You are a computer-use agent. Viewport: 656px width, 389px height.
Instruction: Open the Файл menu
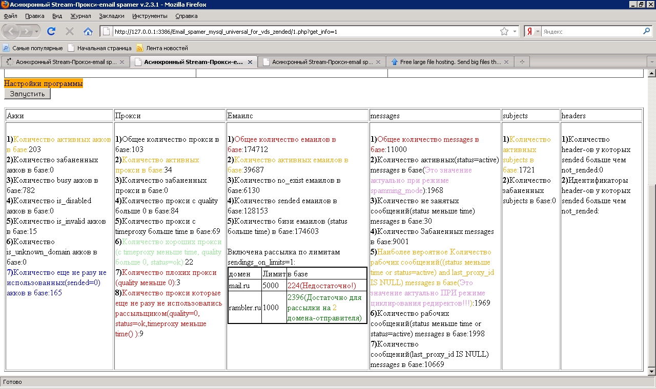point(10,16)
